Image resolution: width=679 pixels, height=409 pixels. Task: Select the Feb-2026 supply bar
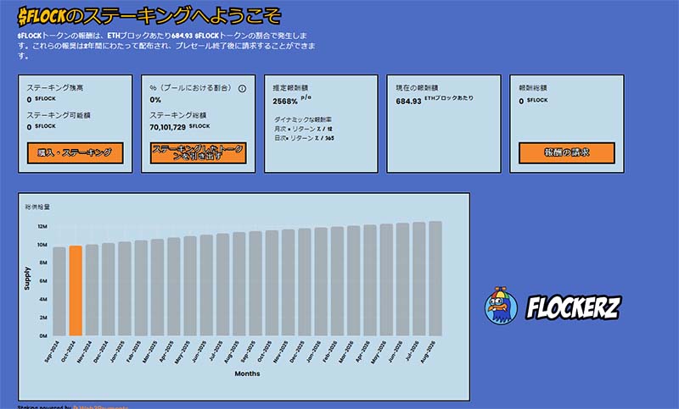pyautogui.click(x=337, y=281)
